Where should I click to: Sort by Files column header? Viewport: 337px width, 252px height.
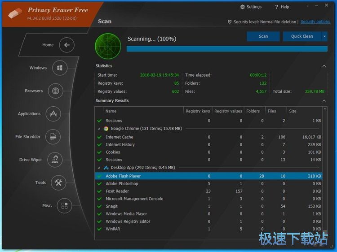point(276,111)
